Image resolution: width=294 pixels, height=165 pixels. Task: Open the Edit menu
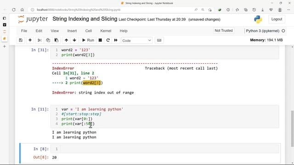coord(39,31)
